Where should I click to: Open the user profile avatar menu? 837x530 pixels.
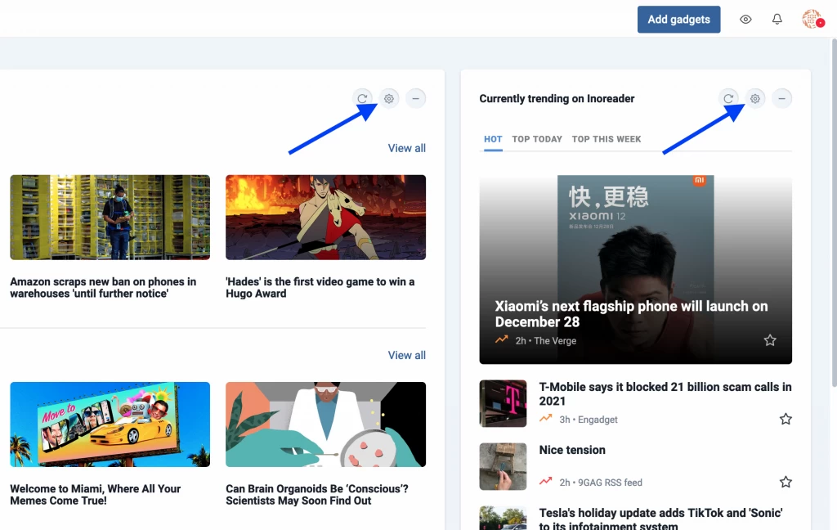point(812,20)
